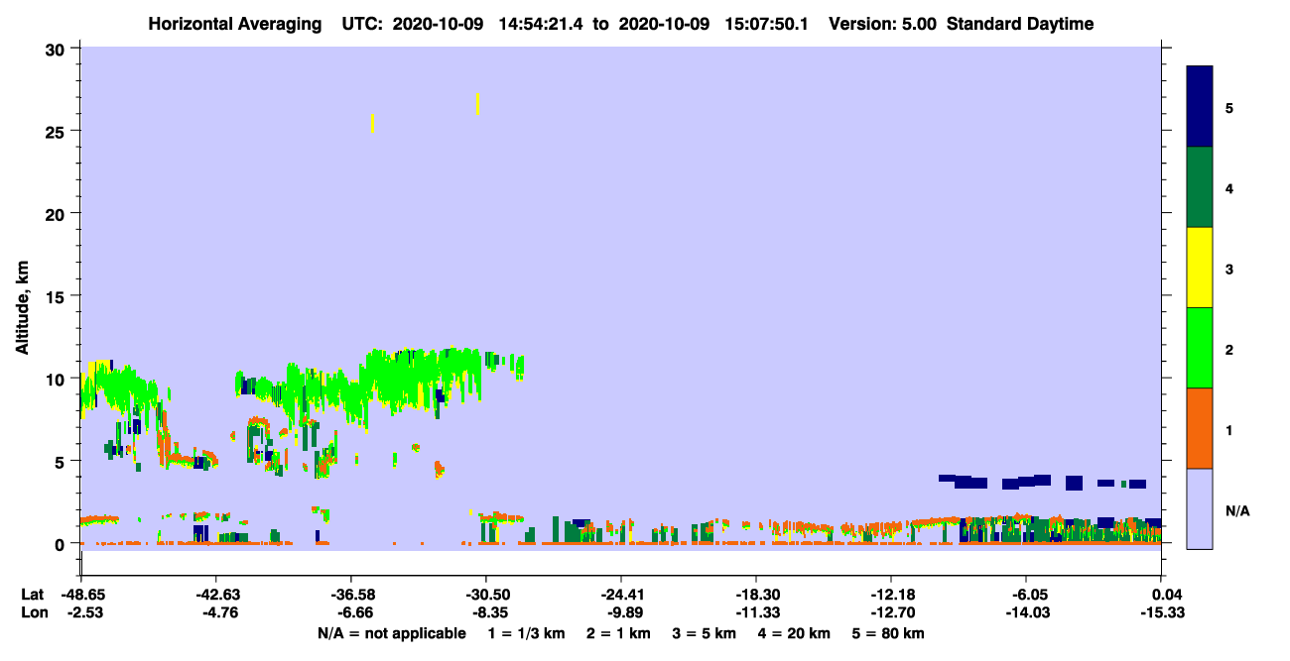Click legend text '2 = 1 km'
The image size is (1290, 661).
(618, 632)
